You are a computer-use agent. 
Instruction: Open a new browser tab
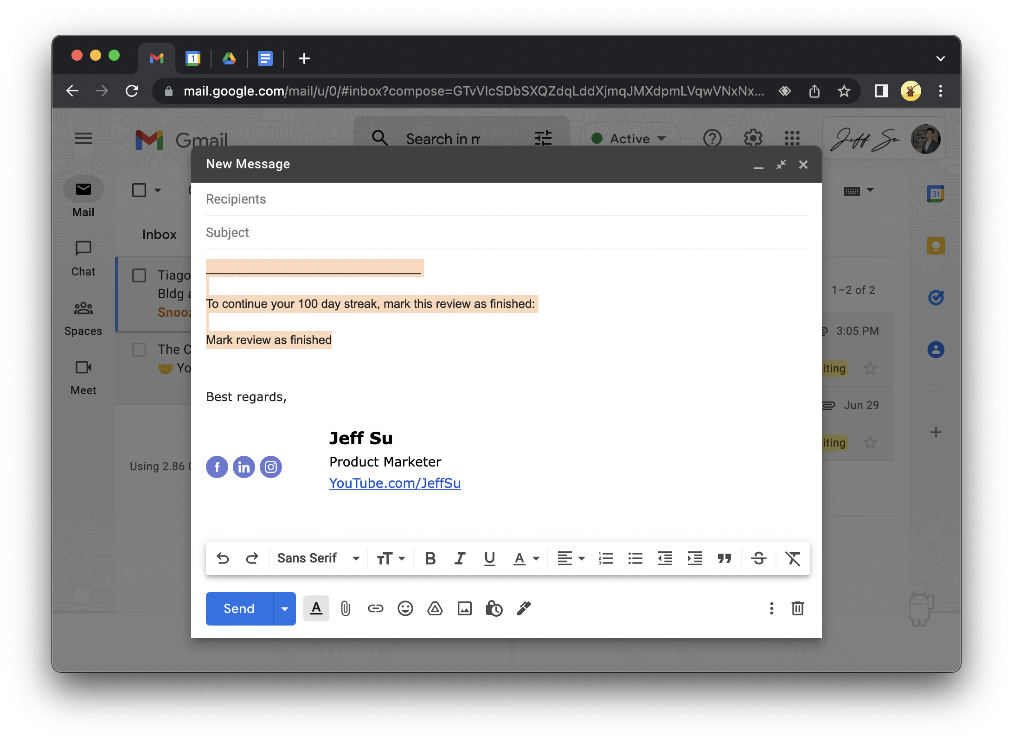pyautogui.click(x=304, y=58)
